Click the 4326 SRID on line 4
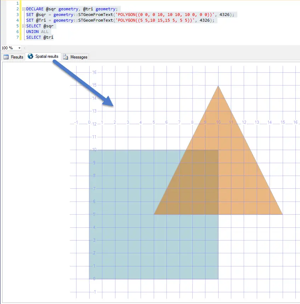 click(x=205, y=20)
